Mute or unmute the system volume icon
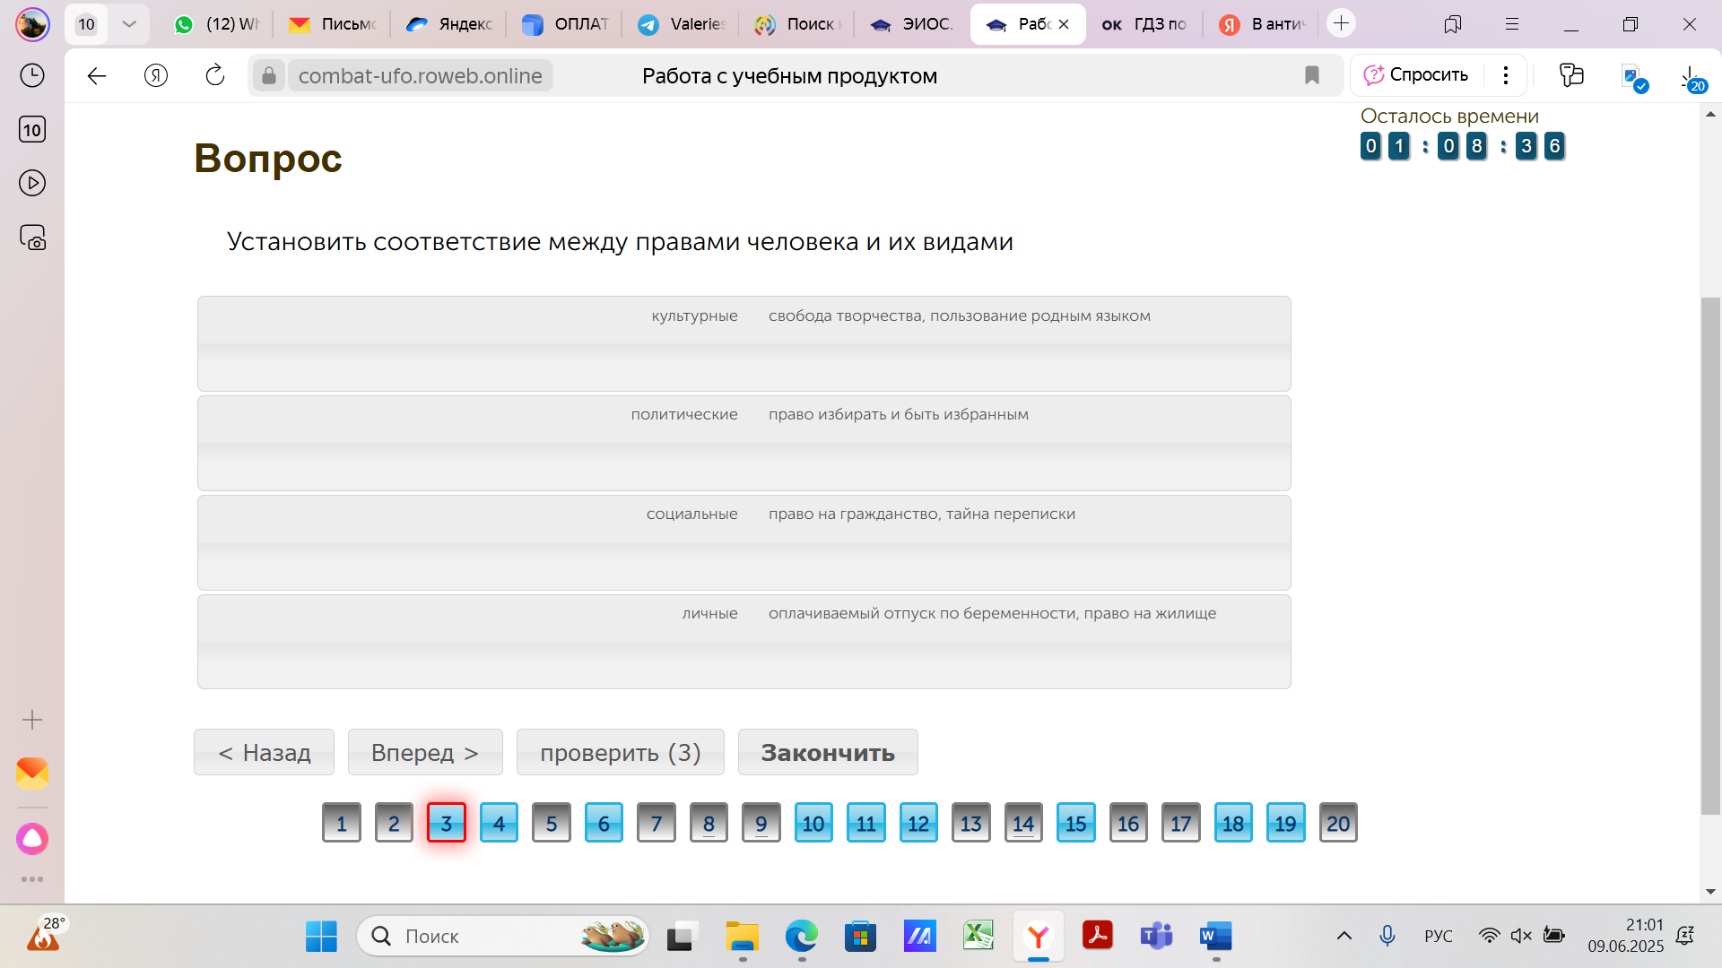This screenshot has height=968, width=1722. [x=1520, y=936]
